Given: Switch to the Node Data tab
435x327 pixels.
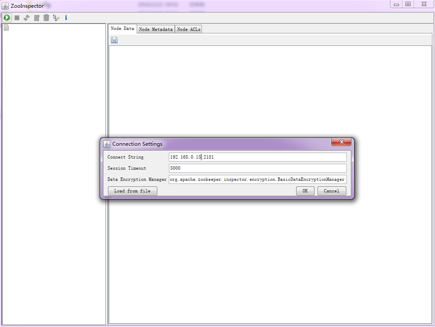Looking at the screenshot, I should pyautogui.click(x=122, y=29).
